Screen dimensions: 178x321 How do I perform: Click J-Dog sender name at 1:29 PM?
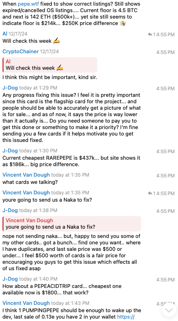[10, 88]
